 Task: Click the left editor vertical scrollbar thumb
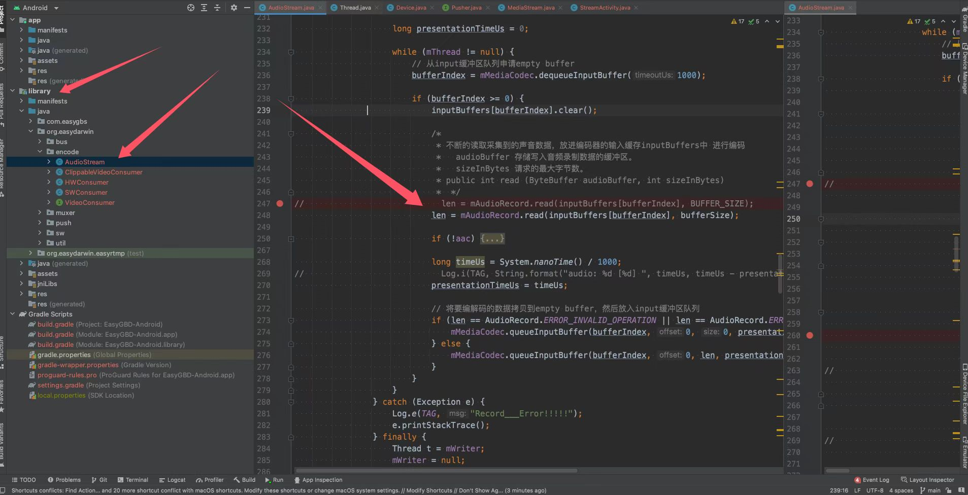780,274
